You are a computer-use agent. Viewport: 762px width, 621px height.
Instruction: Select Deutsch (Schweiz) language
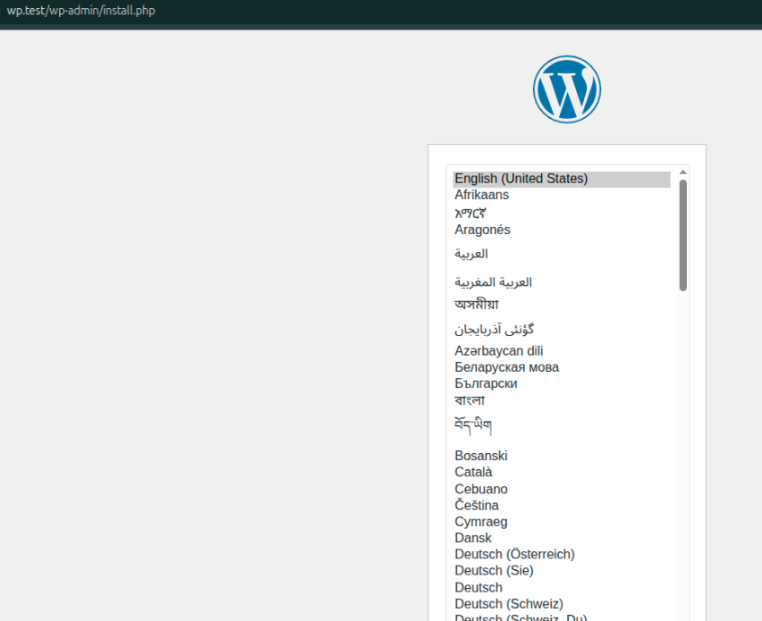pos(508,604)
